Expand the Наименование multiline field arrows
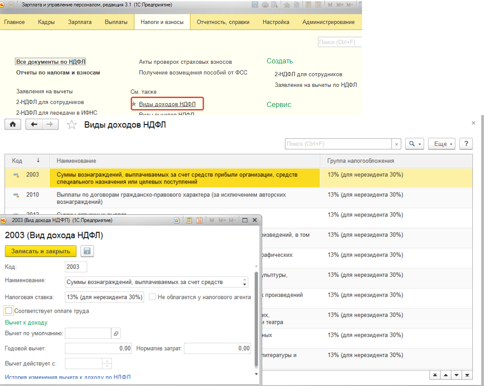The image size is (484, 386). [244, 282]
